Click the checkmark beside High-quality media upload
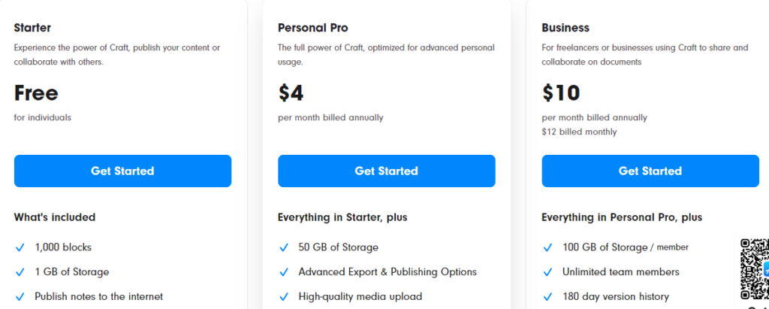This screenshot has height=309, width=769. coord(284,297)
